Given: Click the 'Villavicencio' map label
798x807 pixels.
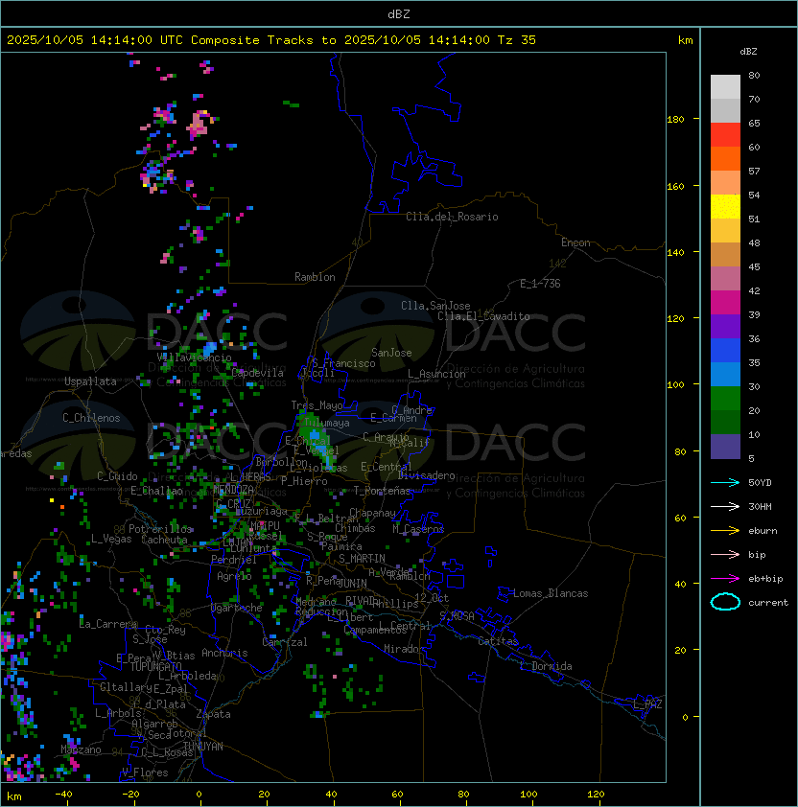Looking at the screenshot, I should coord(194,357).
